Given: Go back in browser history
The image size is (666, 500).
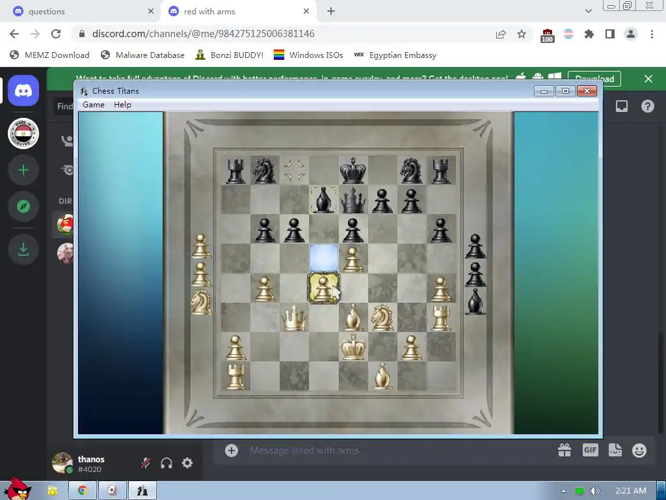Looking at the screenshot, I should [14, 34].
